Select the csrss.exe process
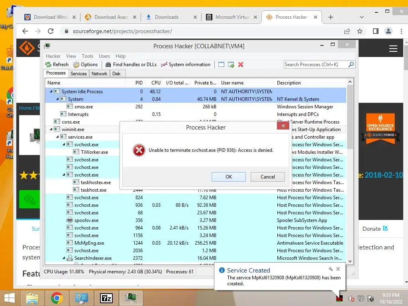Screen dimensions: 408x306 click(x=196, y=121)
